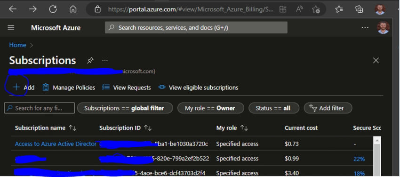The image size is (400, 177).
Task: Open the address bar apps grid icon
Action: [x=283, y=9]
